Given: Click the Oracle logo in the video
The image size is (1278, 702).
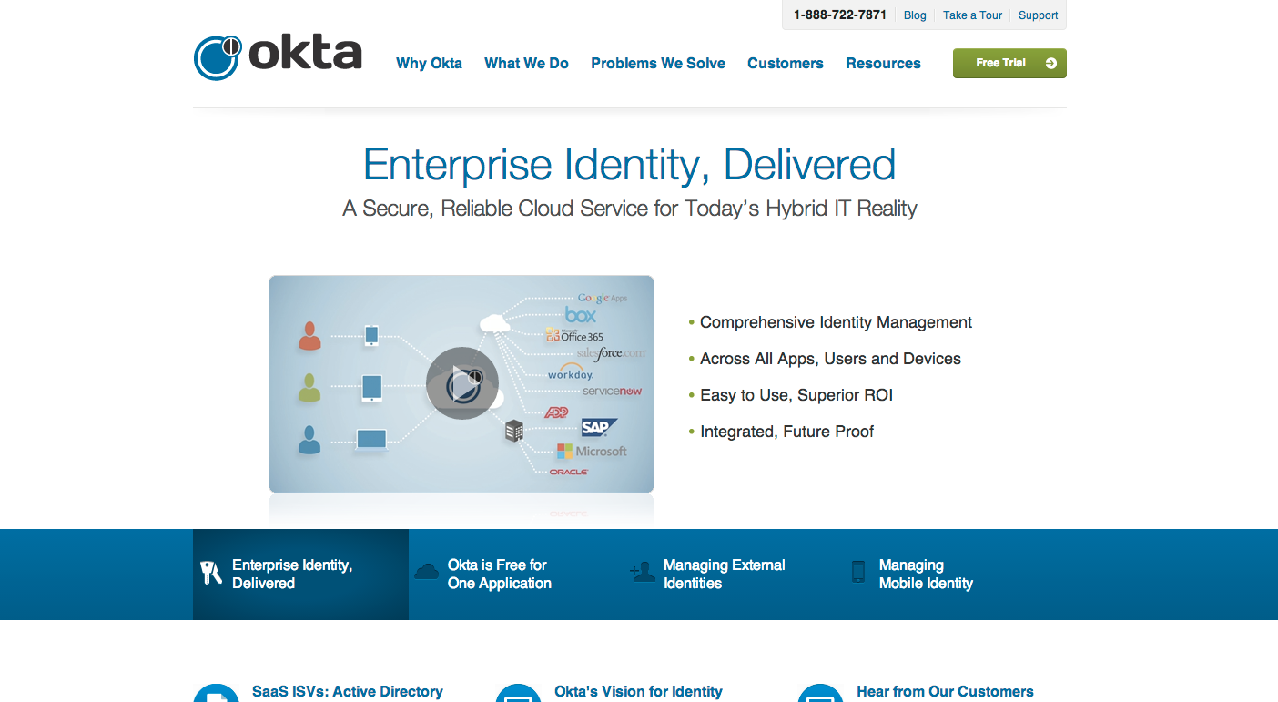Looking at the screenshot, I should [569, 472].
